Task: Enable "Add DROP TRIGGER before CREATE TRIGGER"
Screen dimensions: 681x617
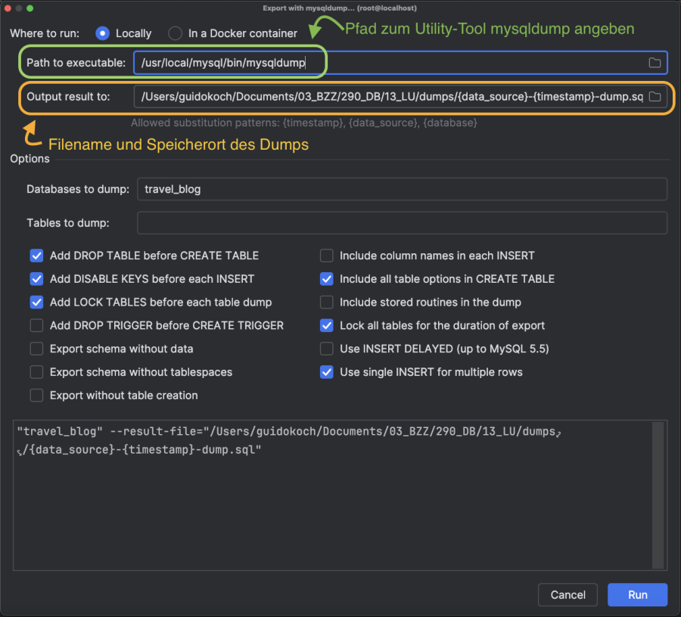Action: tap(36, 325)
